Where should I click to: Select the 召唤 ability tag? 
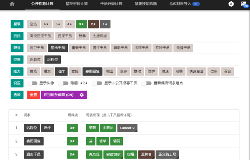(227, 71)
